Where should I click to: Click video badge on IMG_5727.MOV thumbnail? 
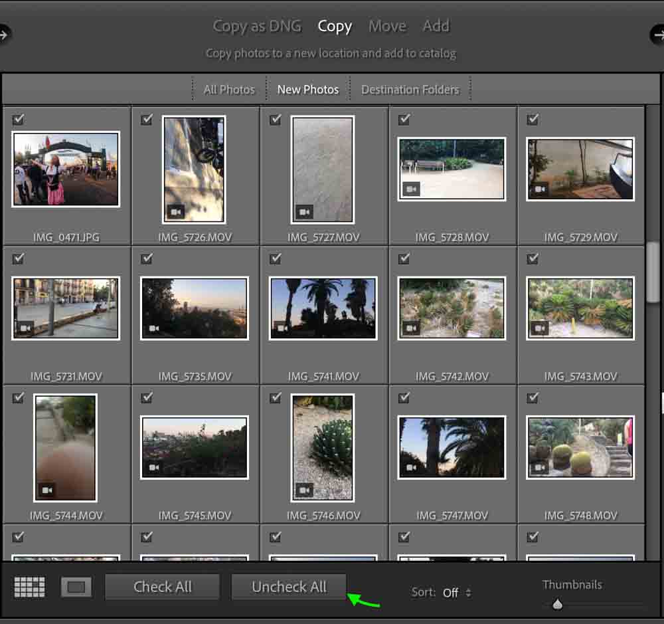click(x=305, y=211)
